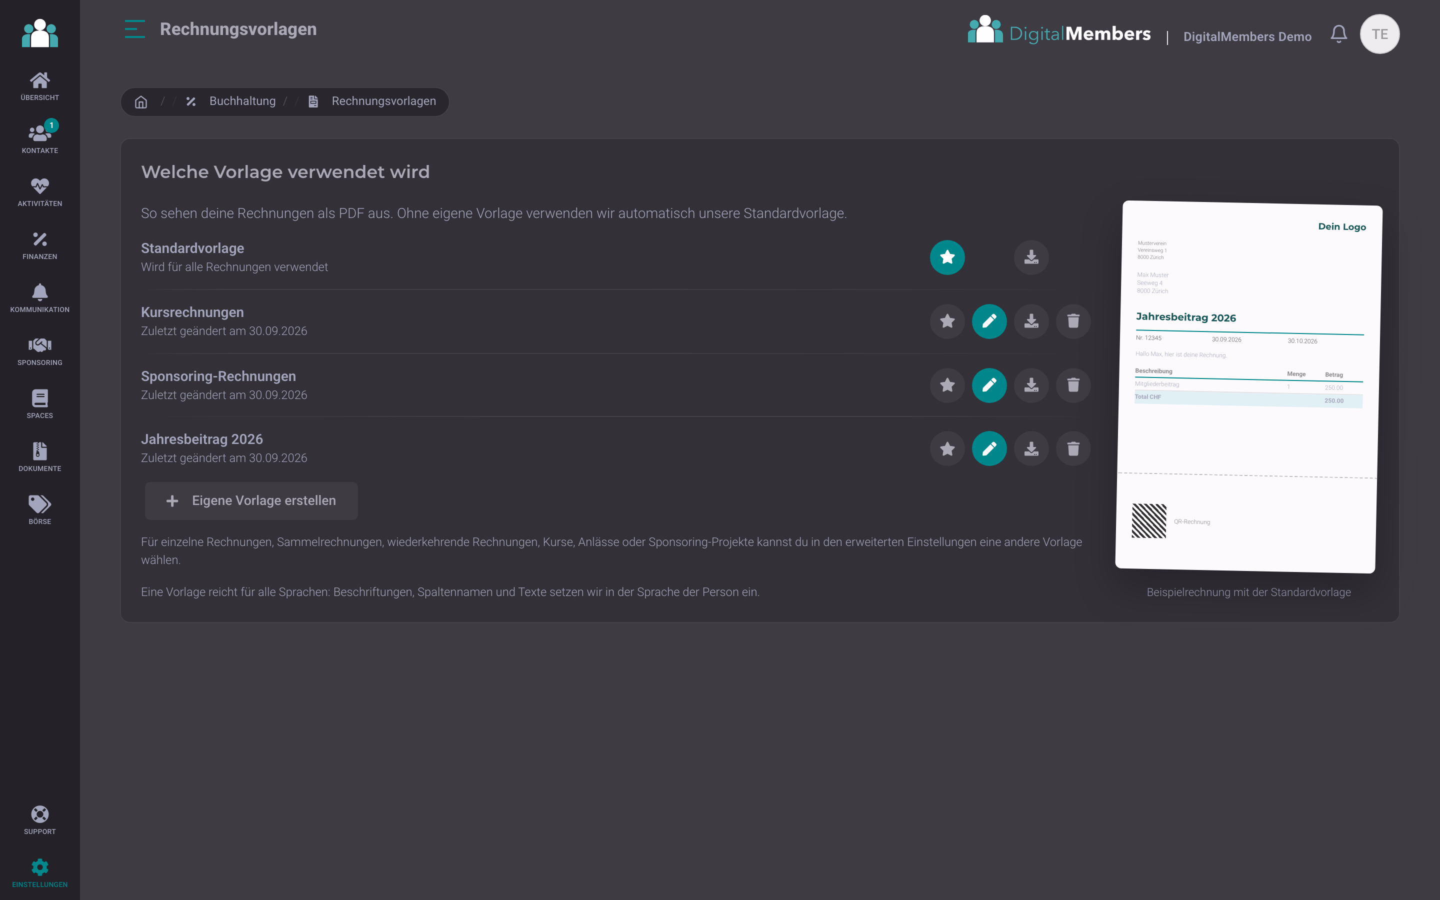Download the Kursrechnungen template
The width and height of the screenshot is (1440, 900).
tap(1031, 321)
